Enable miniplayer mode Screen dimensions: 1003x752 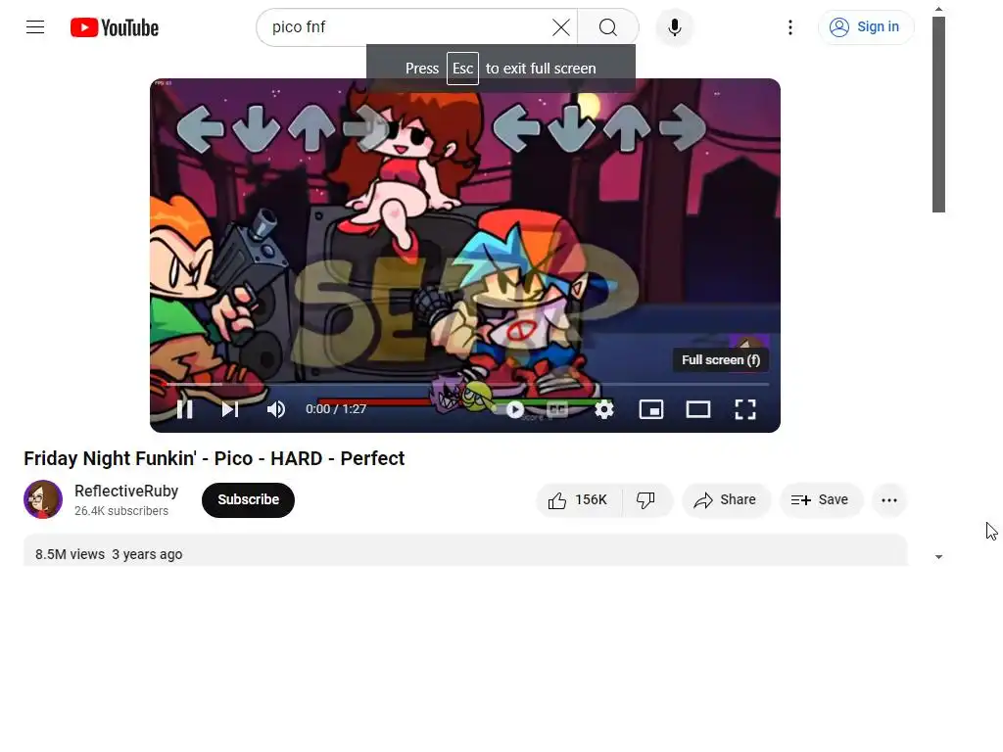(x=651, y=409)
